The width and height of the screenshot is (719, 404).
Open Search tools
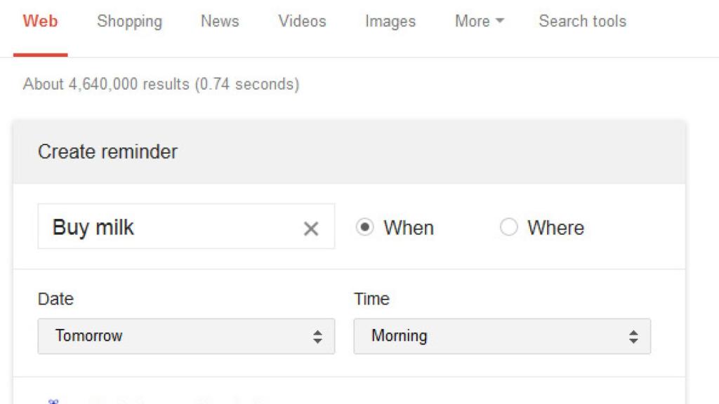pos(581,21)
